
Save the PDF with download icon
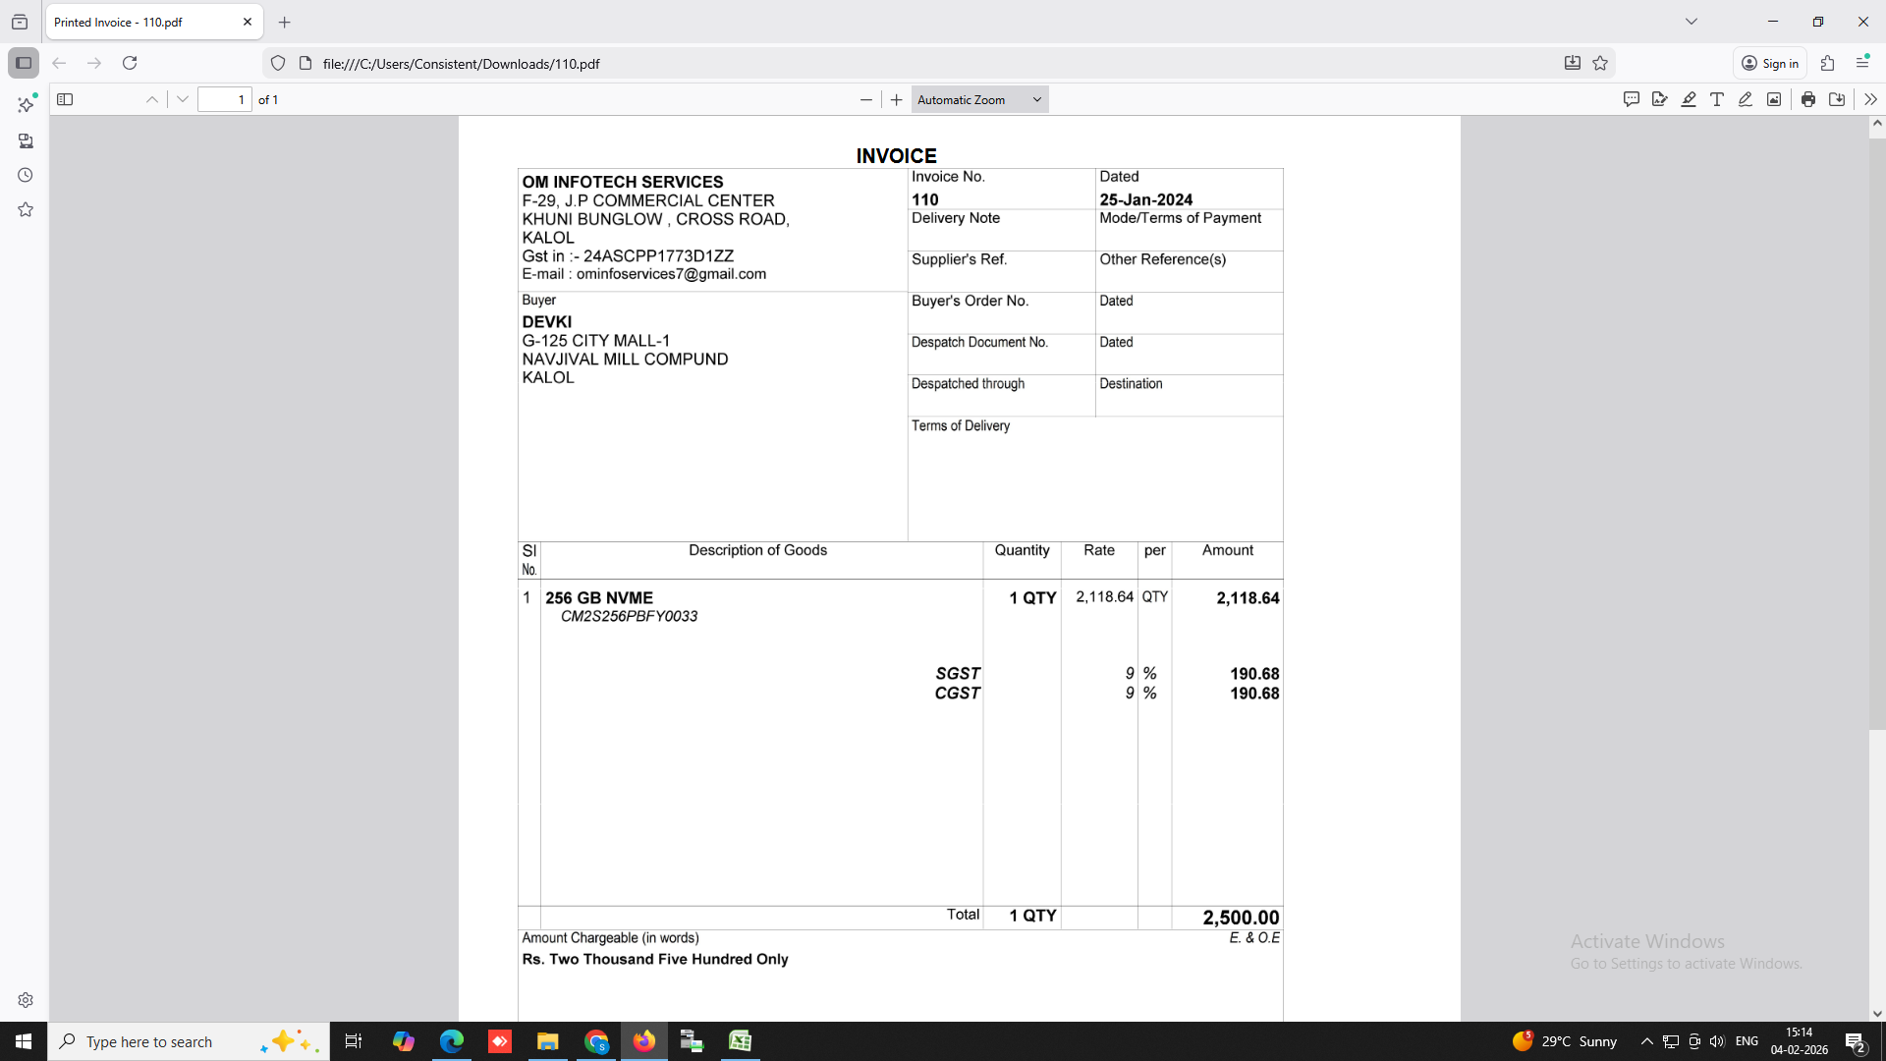tap(1837, 99)
